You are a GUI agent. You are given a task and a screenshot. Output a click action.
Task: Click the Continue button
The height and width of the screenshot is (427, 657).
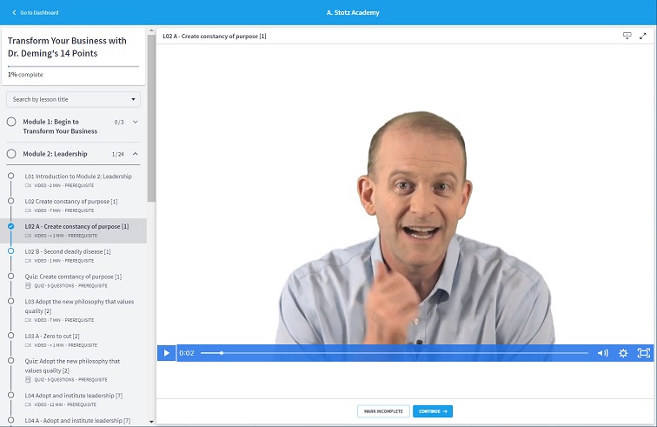pos(433,411)
